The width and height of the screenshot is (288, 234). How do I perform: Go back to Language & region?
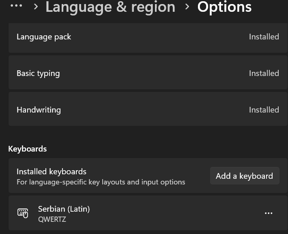(110, 7)
